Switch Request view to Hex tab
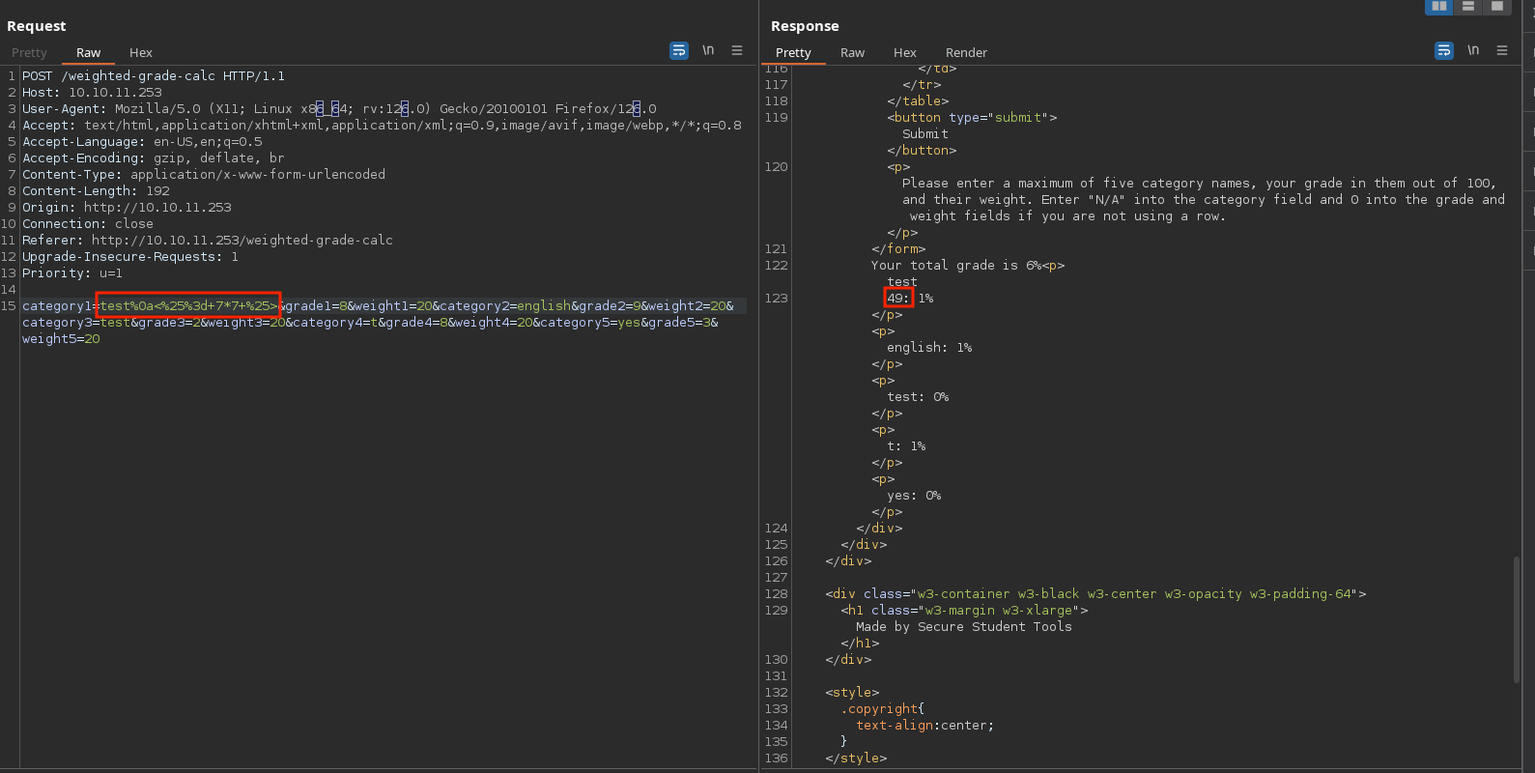This screenshot has width=1535, height=773. [x=141, y=52]
